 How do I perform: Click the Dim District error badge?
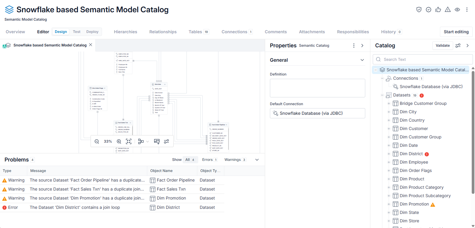tap(427, 154)
